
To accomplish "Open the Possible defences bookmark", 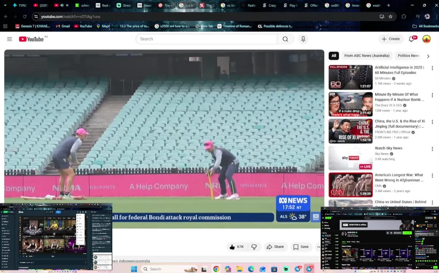I will [x=275, y=26].
